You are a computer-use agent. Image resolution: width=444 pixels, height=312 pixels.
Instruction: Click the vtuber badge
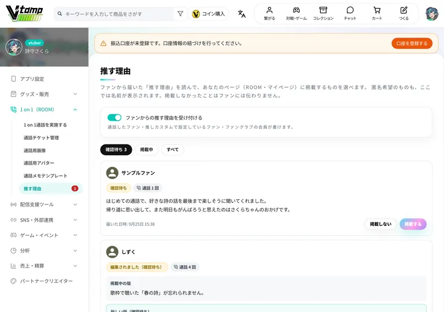pos(35,43)
